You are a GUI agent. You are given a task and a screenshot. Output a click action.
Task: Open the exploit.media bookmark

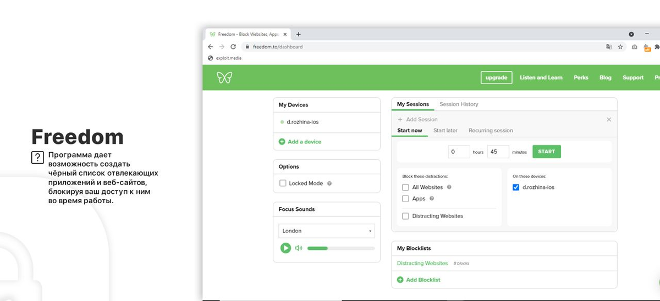click(x=224, y=58)
